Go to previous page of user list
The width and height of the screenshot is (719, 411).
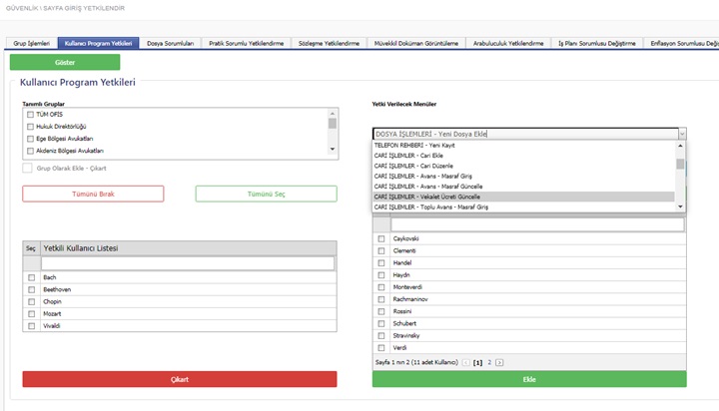465,362
